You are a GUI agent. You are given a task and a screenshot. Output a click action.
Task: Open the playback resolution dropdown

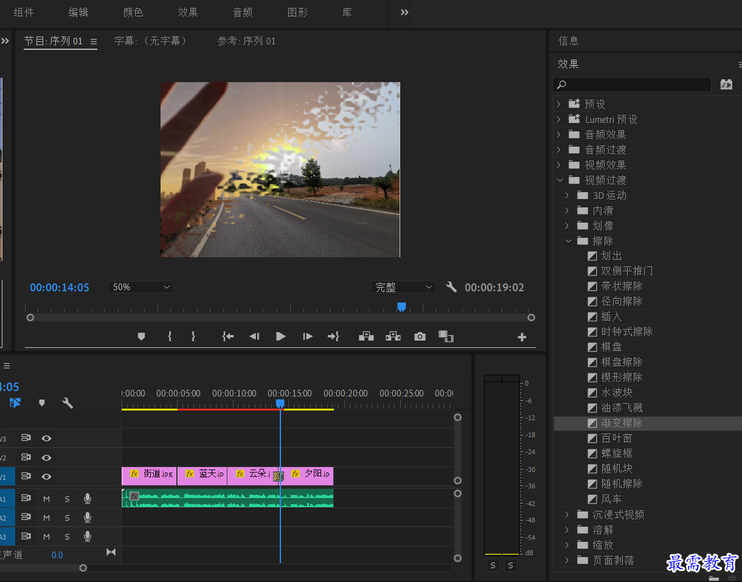tap(403, 287)
